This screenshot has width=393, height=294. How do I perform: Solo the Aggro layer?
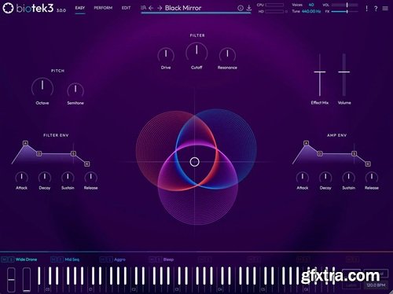[x=109, y=259]
